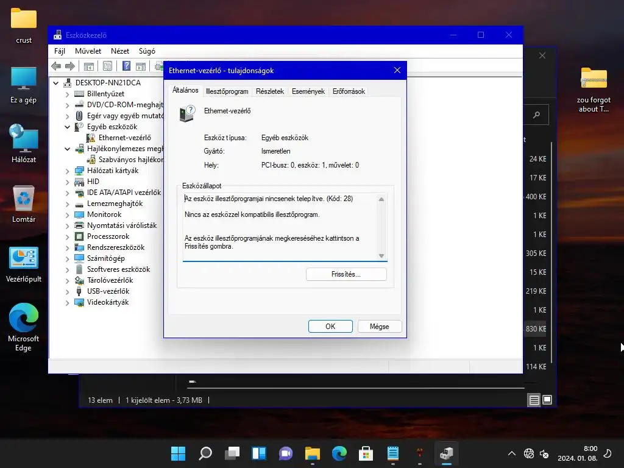
Task: Open the Súgó menu
Action: [x=147, y=51]
